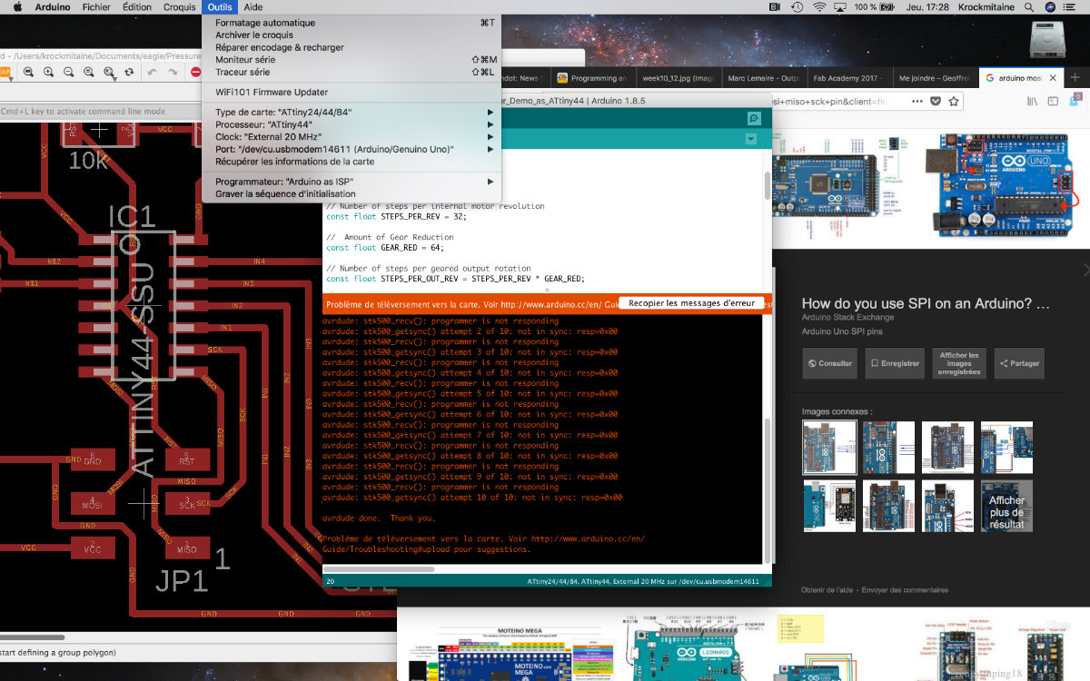1090x681 pixels.
Task: Click EAGLE redo arrow icon
Action: point(173,72)
